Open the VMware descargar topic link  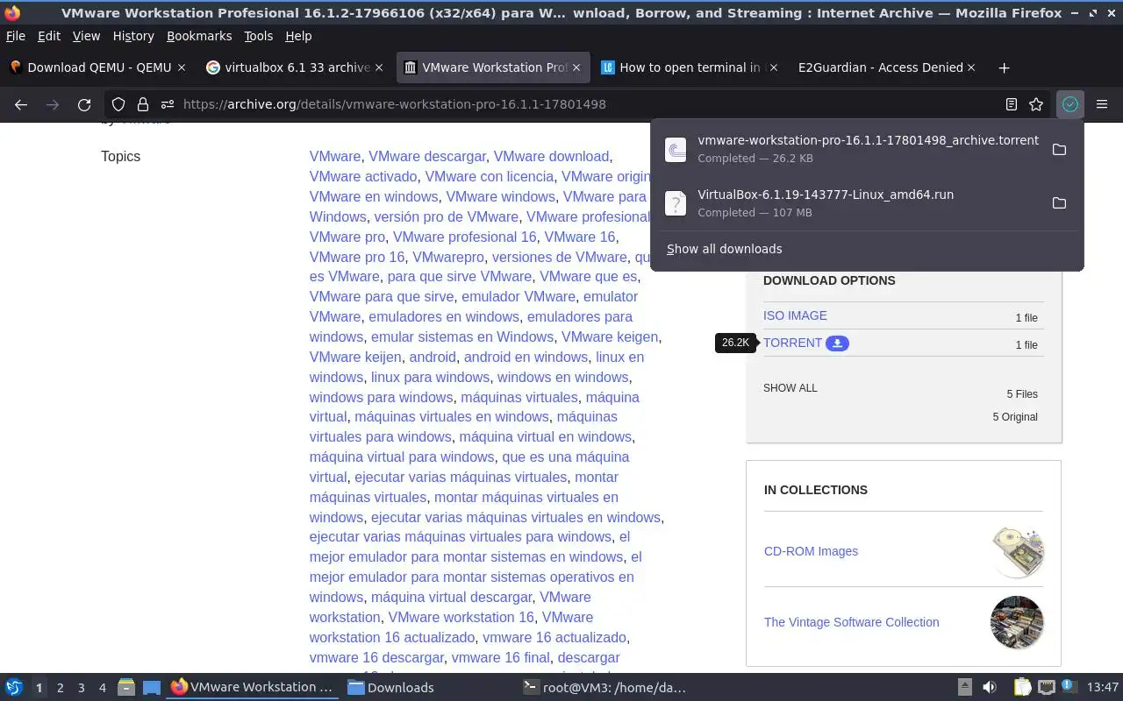pyautogui.click(x=427, y=156)
